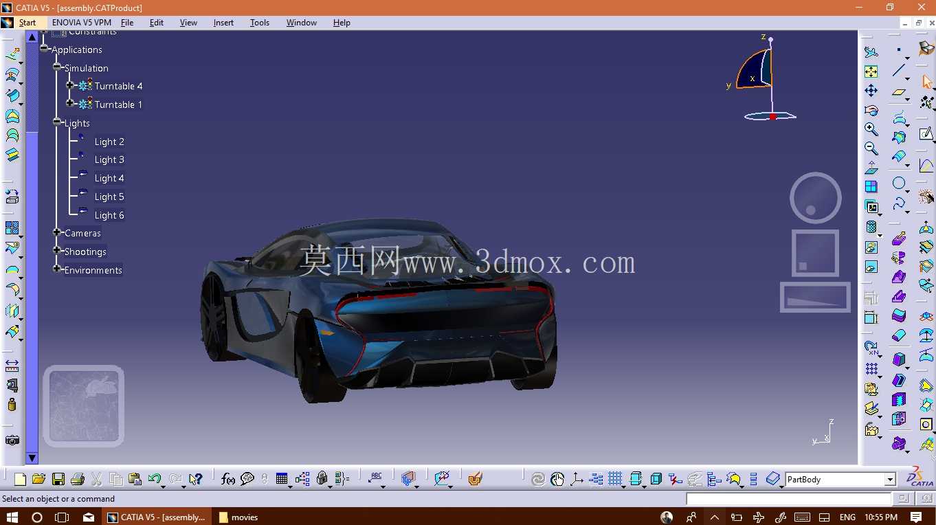Open the Tools menu

tap(260, 23)
